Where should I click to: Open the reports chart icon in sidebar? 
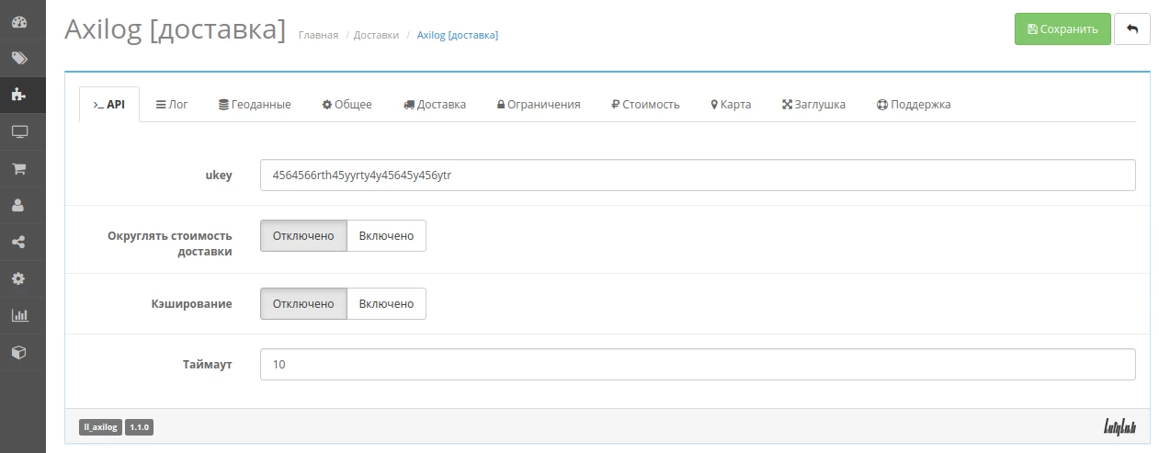[19, 315]
